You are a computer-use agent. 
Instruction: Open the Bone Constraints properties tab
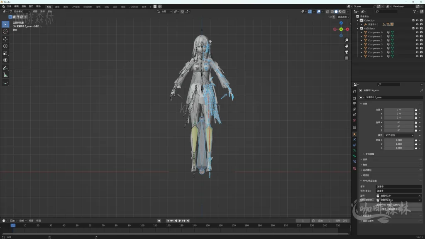(354, 161)
